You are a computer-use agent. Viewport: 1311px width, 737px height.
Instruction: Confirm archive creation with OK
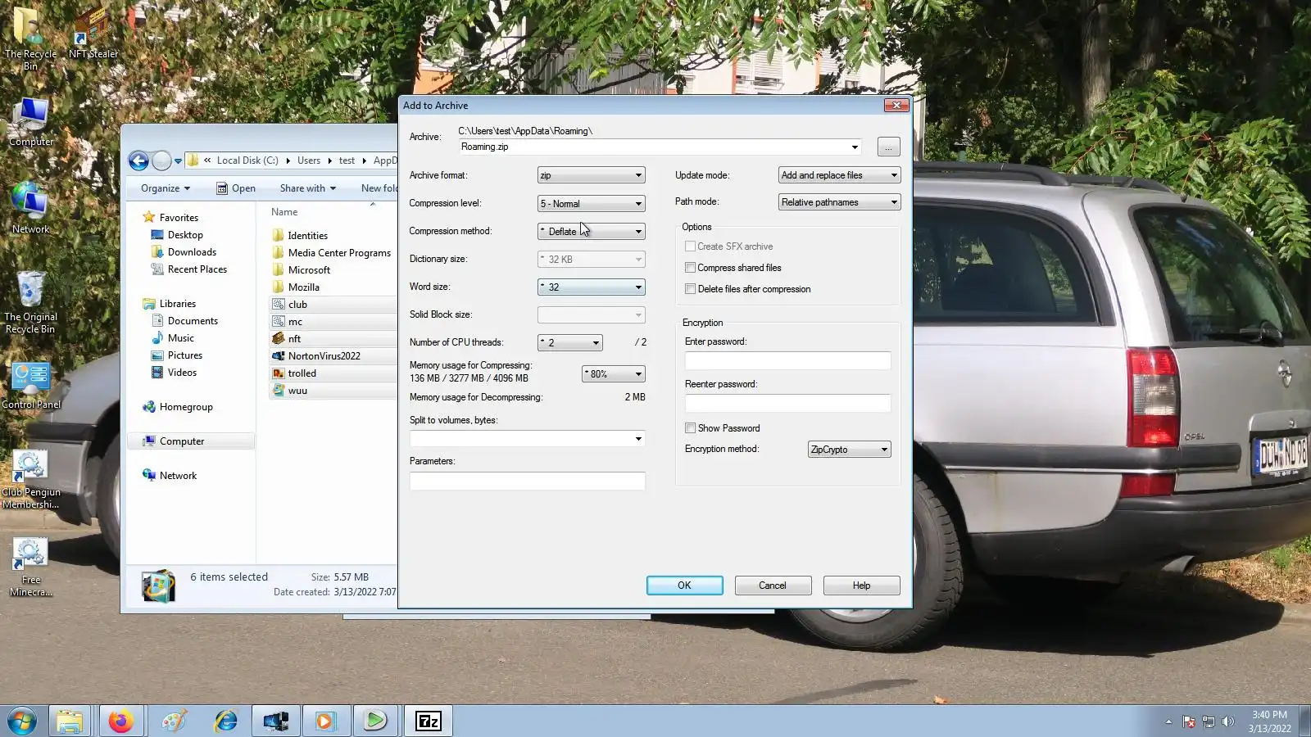tap(684, 586)
